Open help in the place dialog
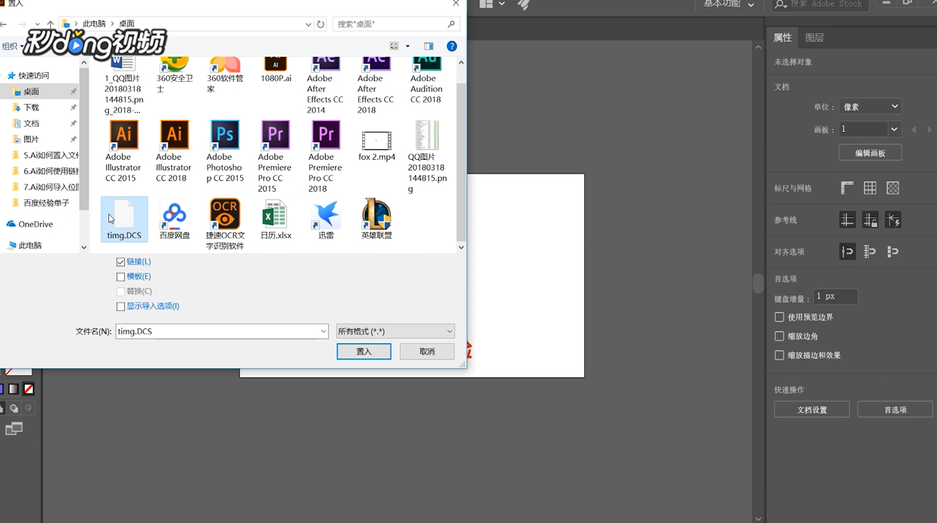The image size is (937, 523). [x=451, y=46]
